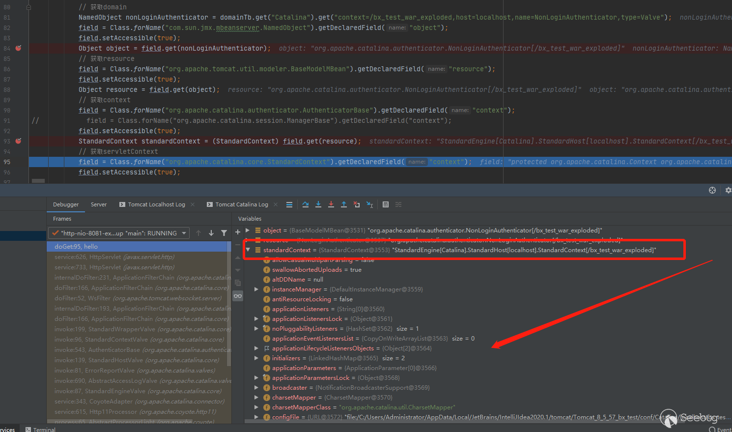Screen dimensions: 732x432
Task: Click the Run to Cursor icon
Action: point(369,204)
